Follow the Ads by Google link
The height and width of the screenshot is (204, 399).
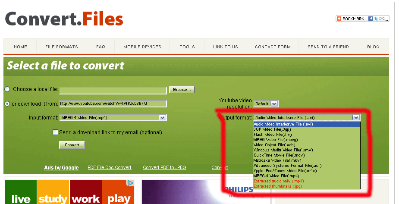61,168
